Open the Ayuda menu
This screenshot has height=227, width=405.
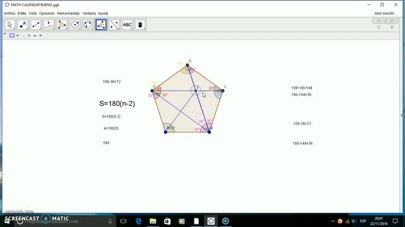pyautogui.click(x=103, y=13)
